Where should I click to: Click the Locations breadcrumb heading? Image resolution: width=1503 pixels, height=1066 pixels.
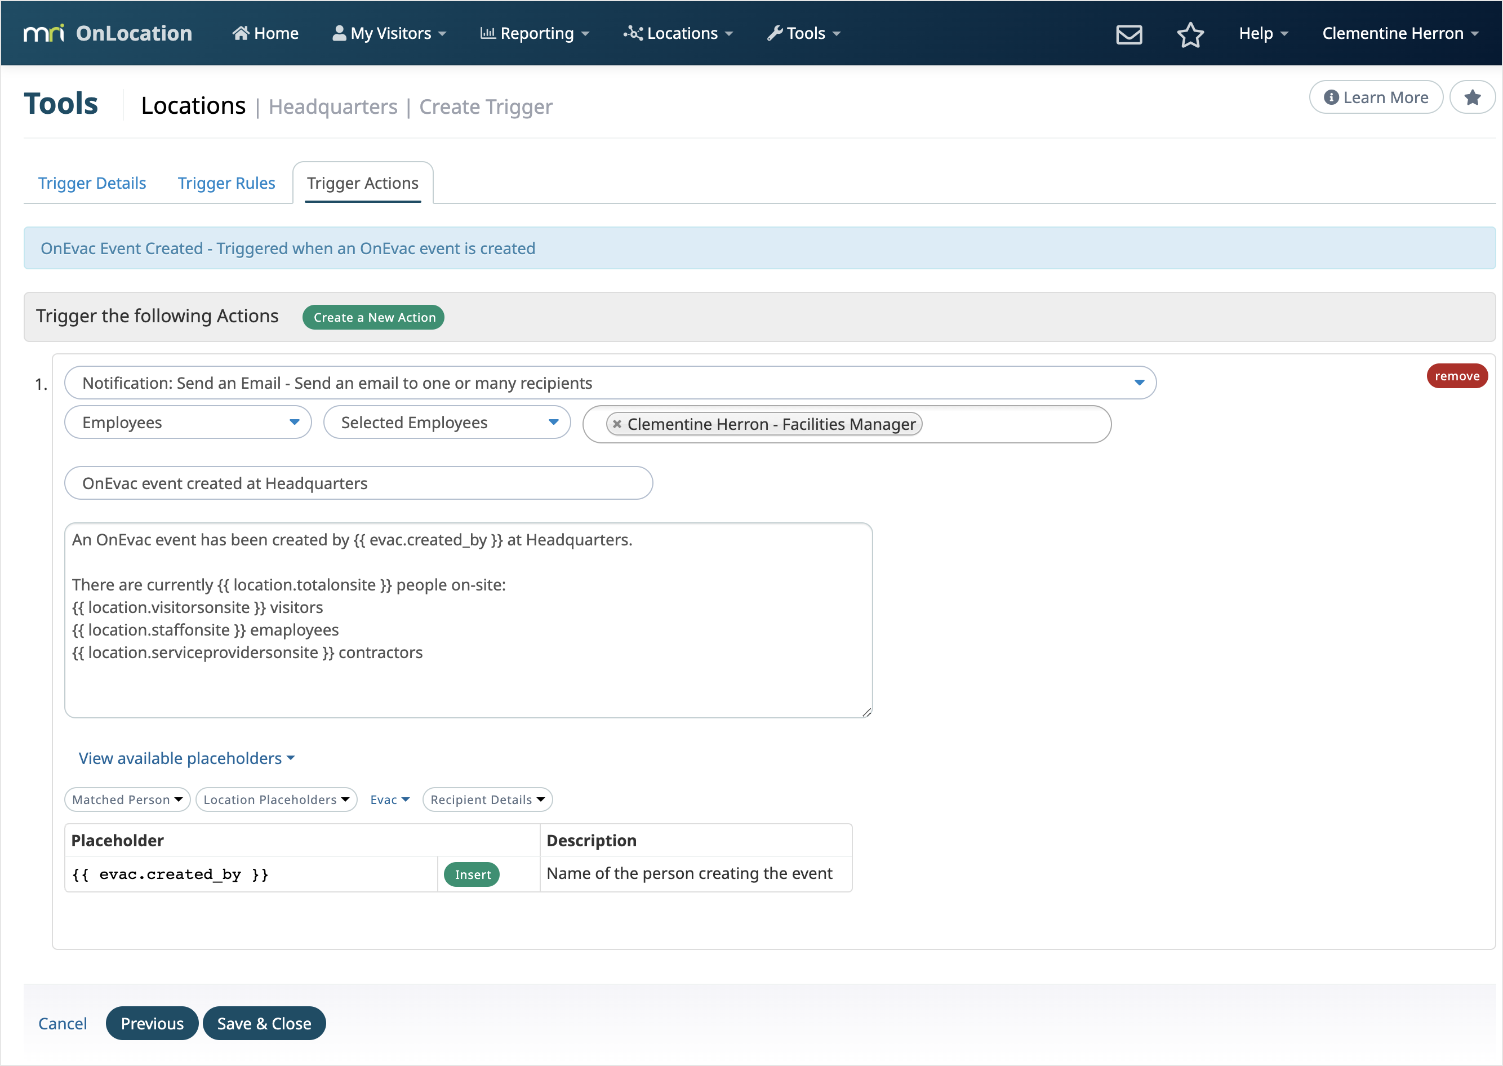click(x=193, y=105)
